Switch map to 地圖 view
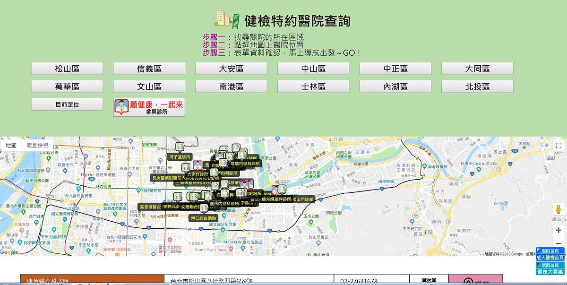567x285 pixels. [11, 146]
